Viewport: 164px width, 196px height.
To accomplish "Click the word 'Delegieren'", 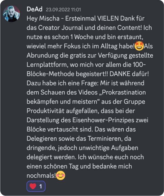I will (42, 139).
